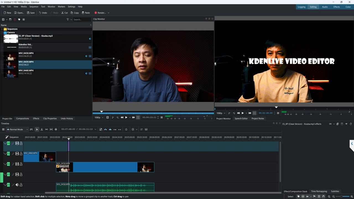Click the favorite effects star icon in timeline toolbar

pyautogui.click(x=126, y=129)
